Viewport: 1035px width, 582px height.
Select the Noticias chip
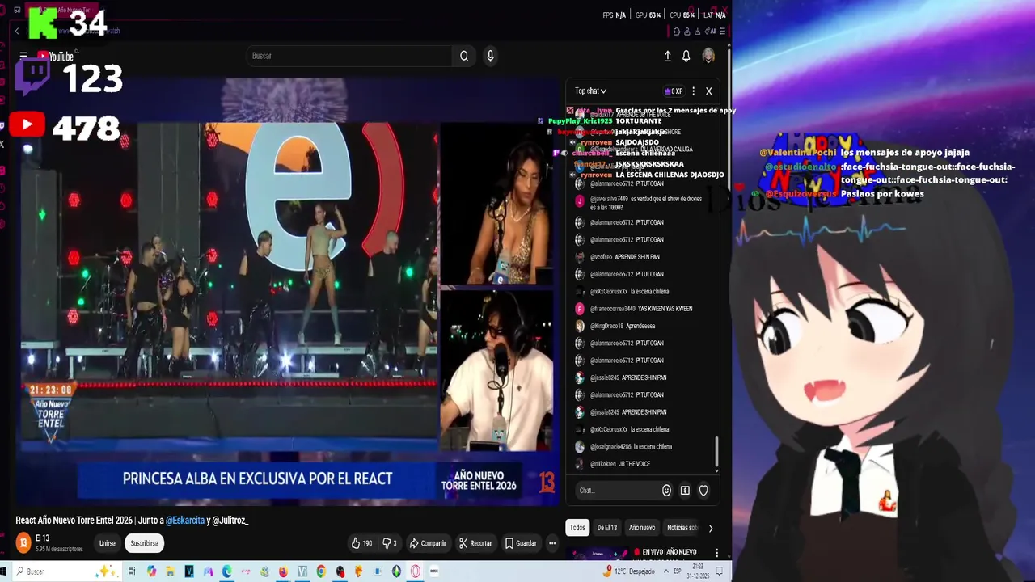(x=682, y=528)
